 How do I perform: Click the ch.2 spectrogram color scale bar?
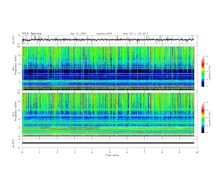click(203, 118)
